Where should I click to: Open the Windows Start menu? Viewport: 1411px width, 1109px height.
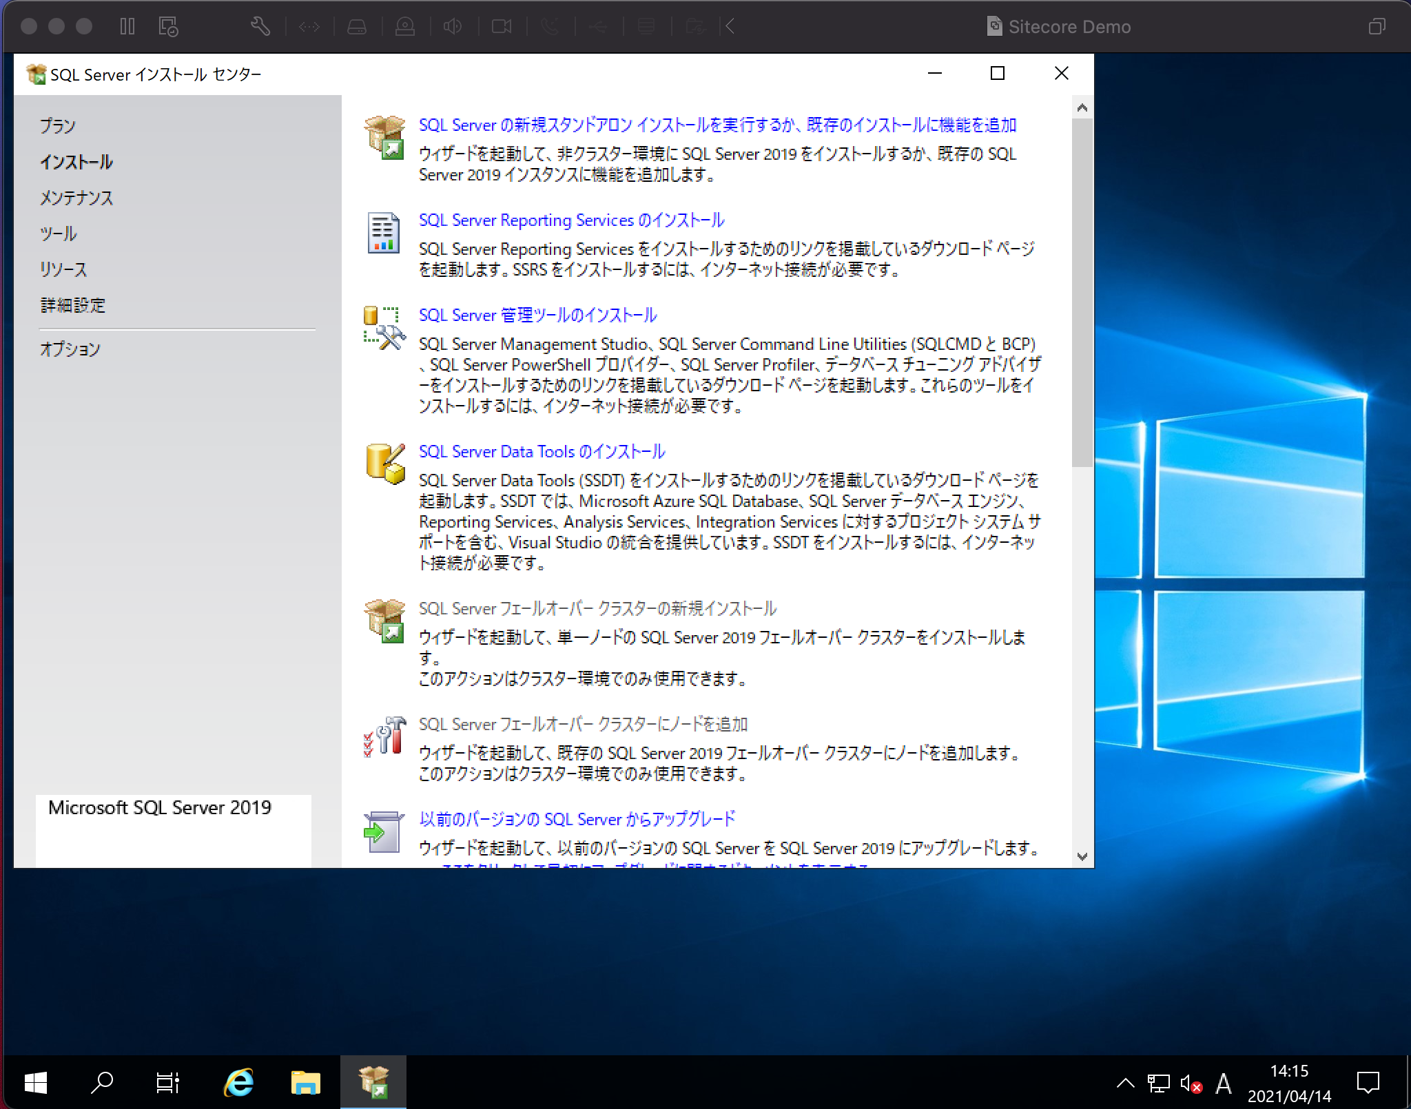pyautogui.click(x=35, y=1082)
